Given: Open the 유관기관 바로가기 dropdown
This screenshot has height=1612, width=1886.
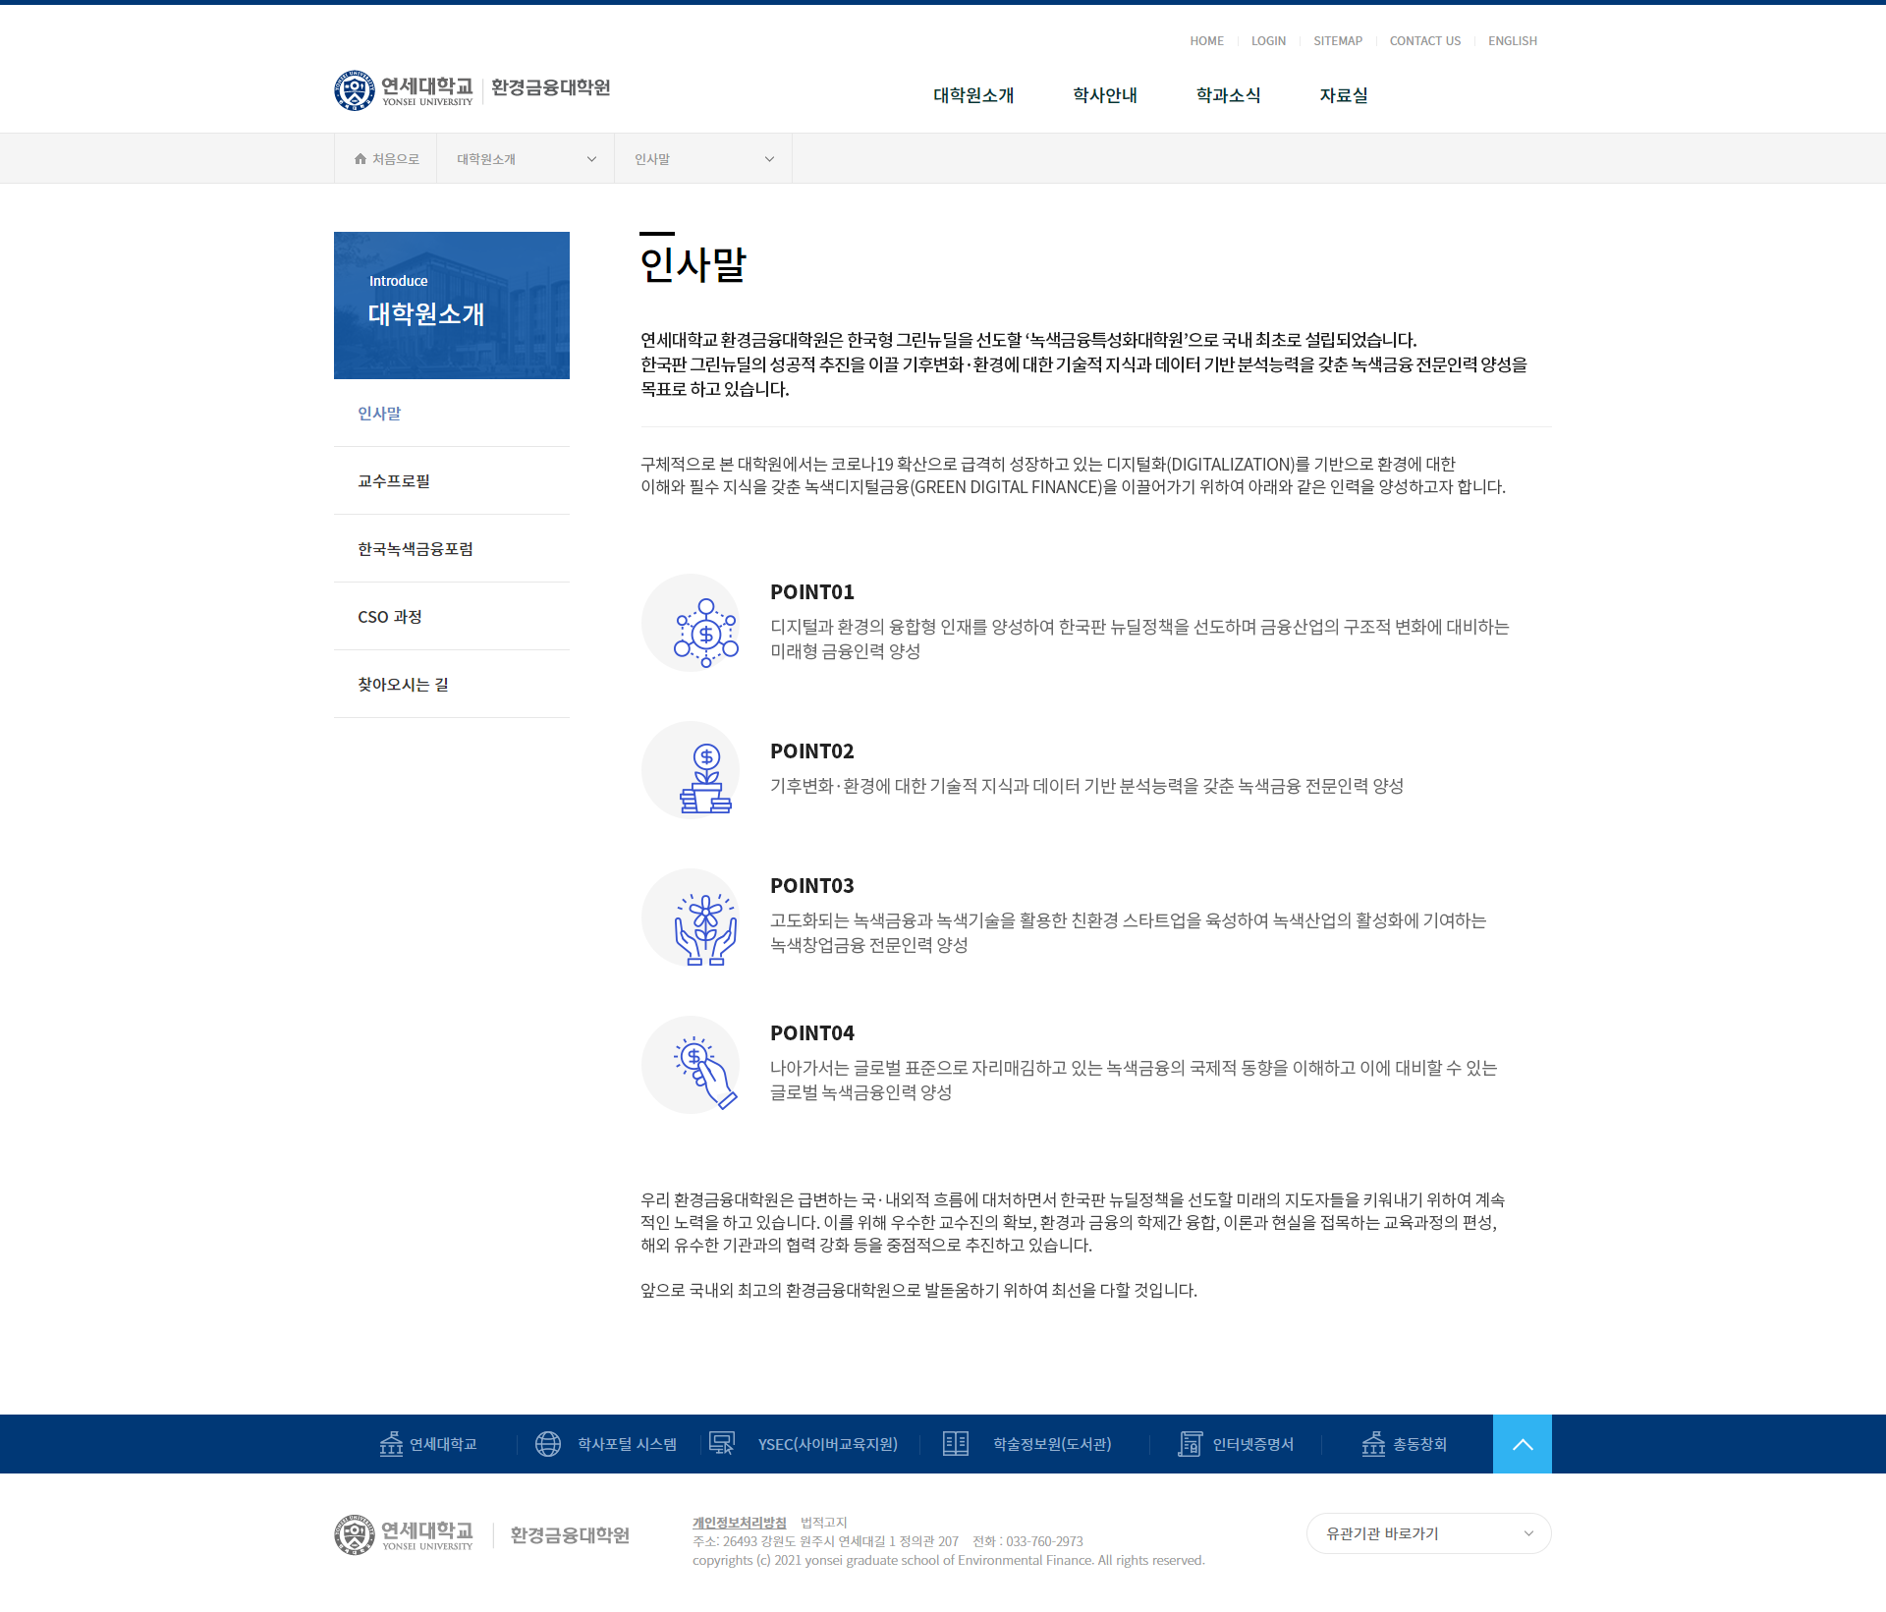Looking at the screenshot, I should 1428,1533.
